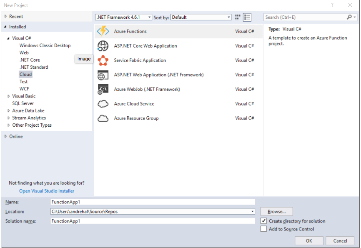The image size is (361, 248).
Task: Click the Stream Analytics tree label
Action: (29, 118)
